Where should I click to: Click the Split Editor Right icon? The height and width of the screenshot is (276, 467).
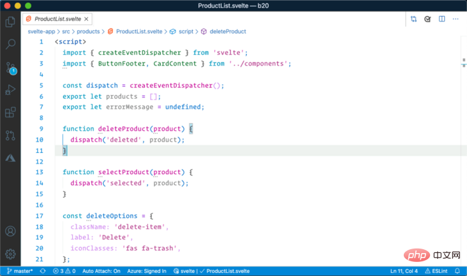[x=442, y=19]
